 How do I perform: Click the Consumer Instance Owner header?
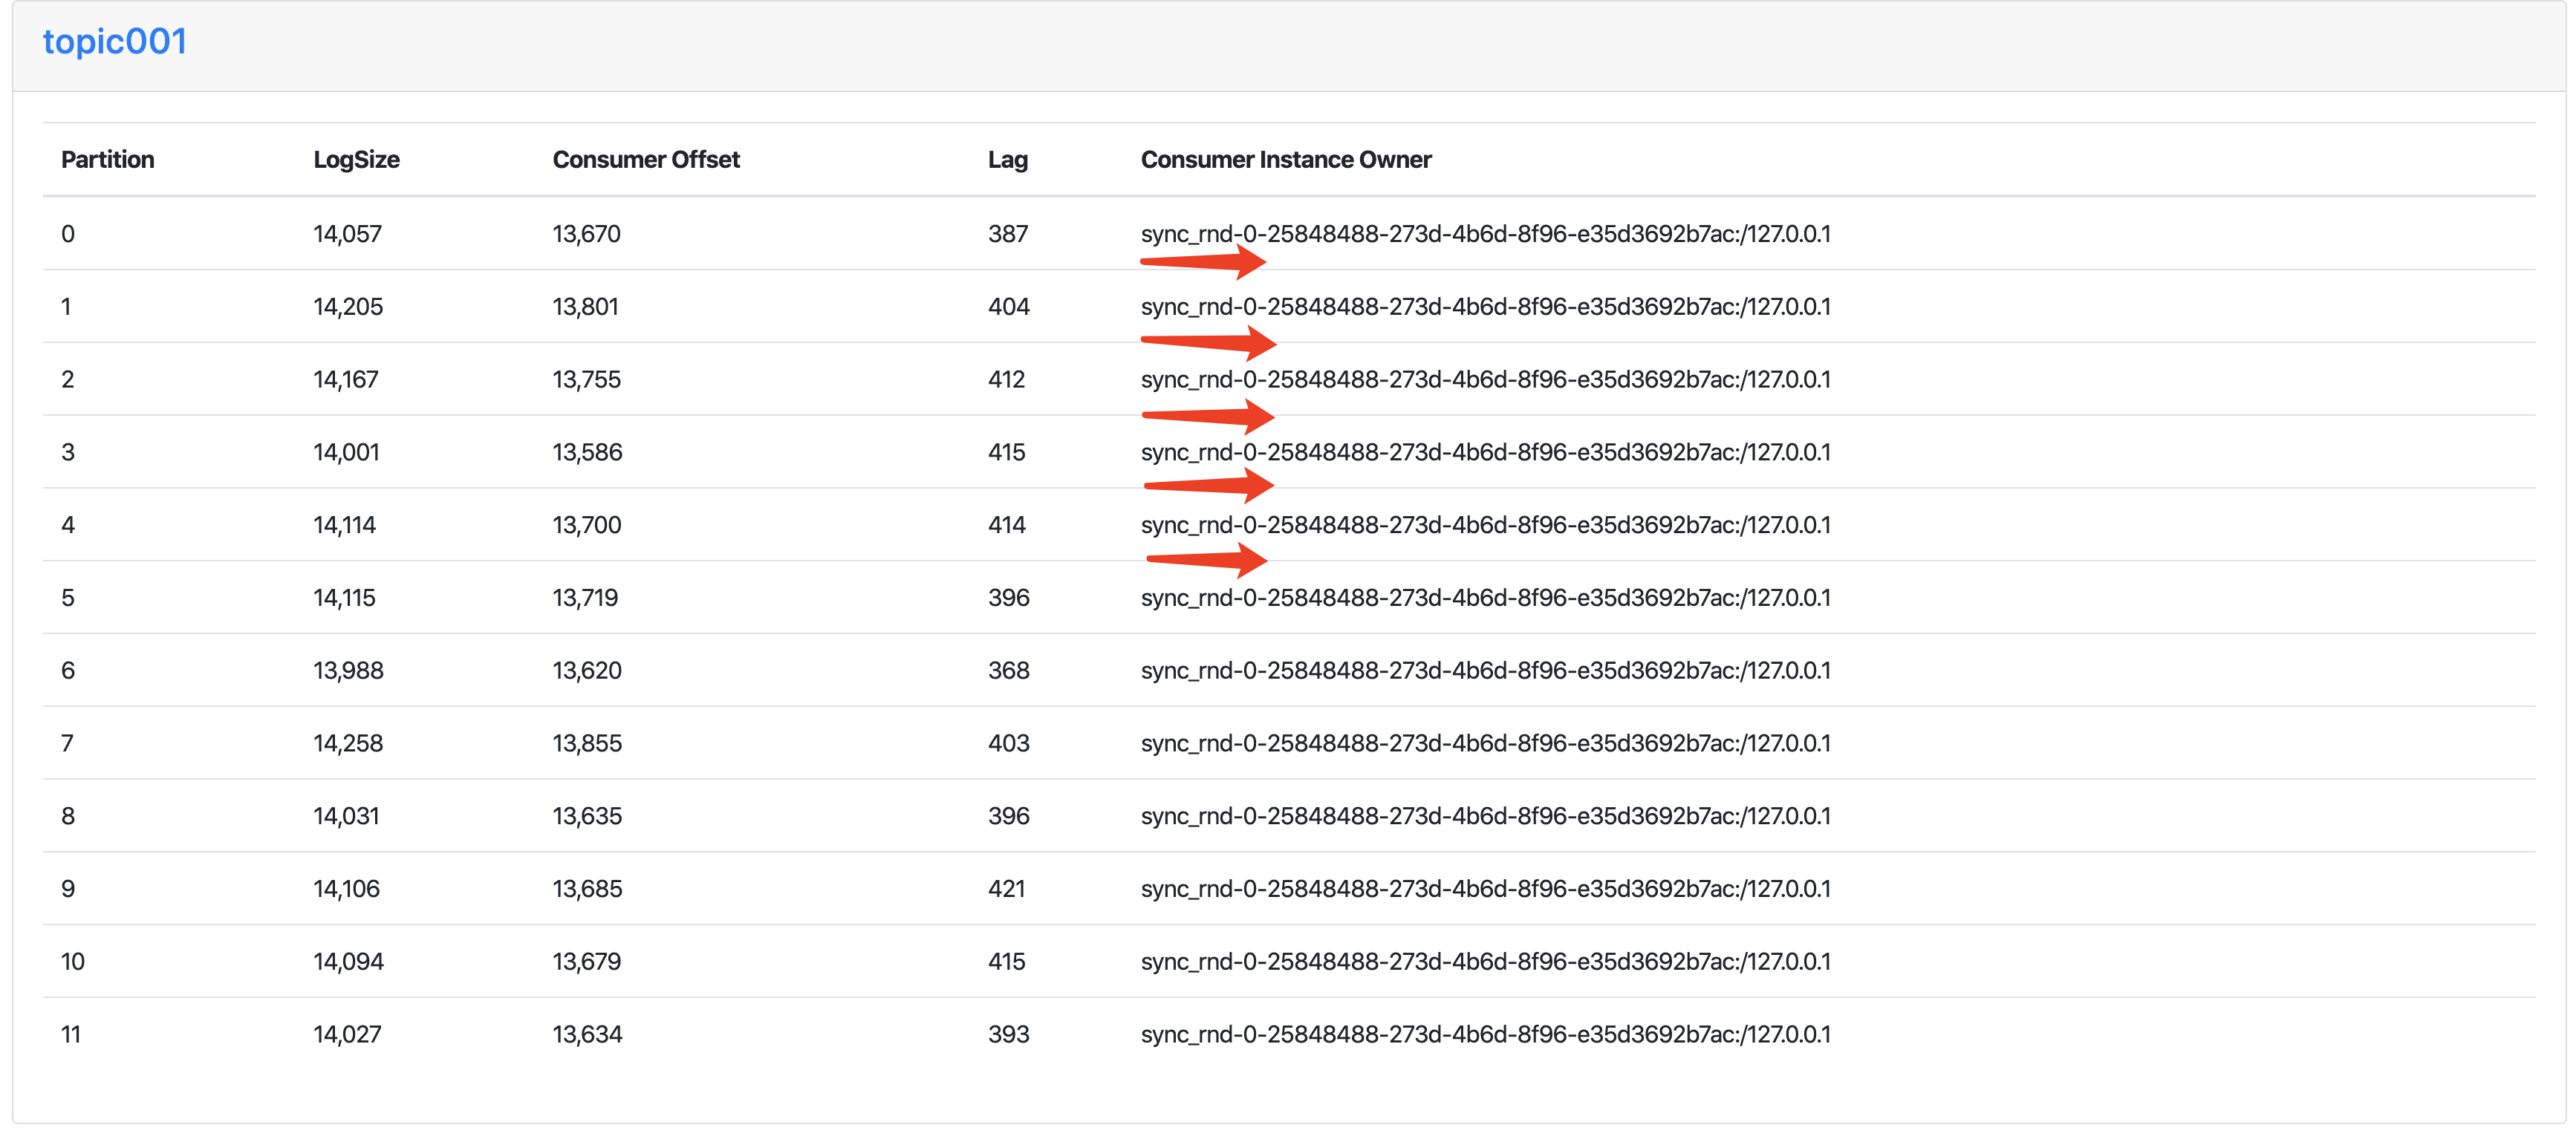click(1285, 160)
